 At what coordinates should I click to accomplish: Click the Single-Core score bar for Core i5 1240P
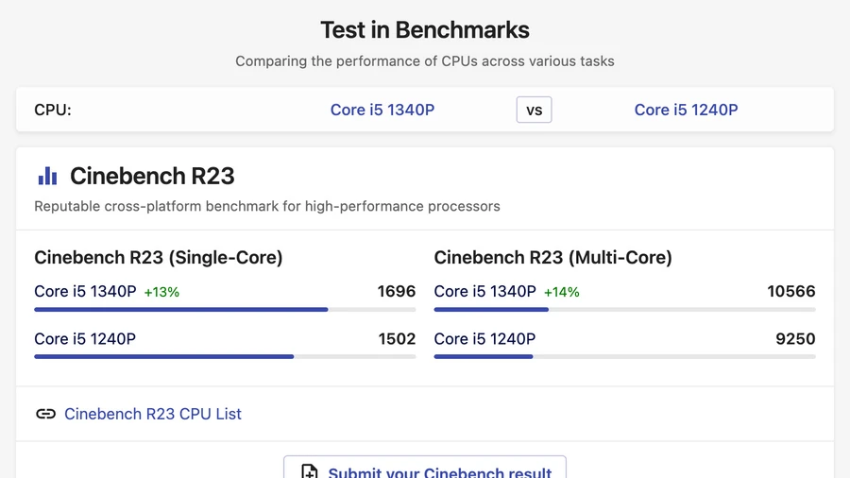point(225,356)
